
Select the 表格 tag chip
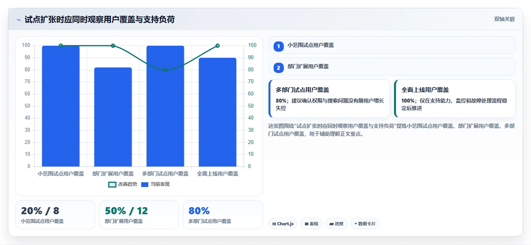311,224
